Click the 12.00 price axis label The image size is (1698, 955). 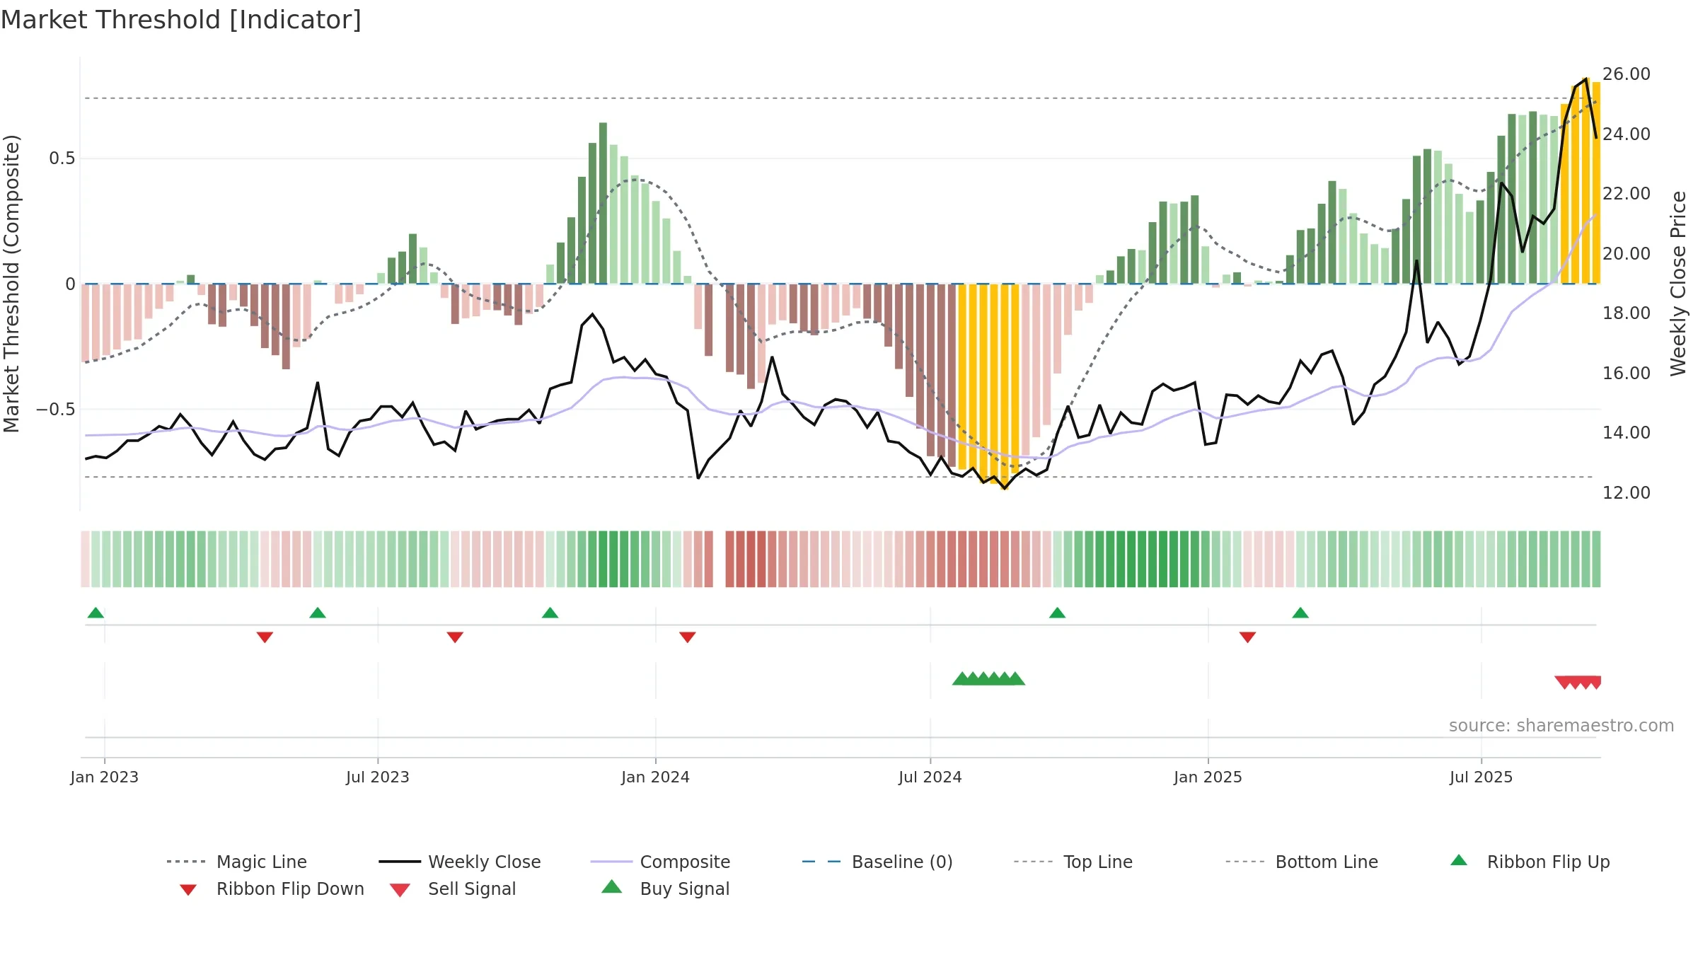tap(1626, 492)
